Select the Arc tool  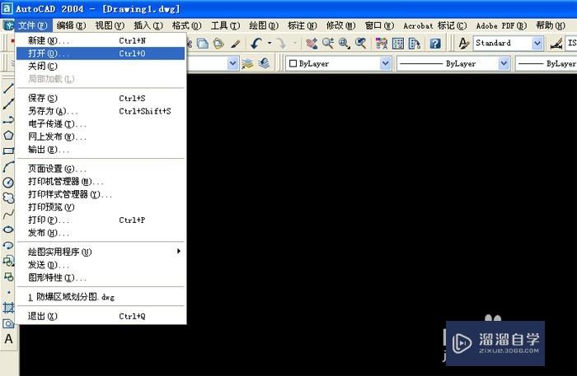coord(8,167)
